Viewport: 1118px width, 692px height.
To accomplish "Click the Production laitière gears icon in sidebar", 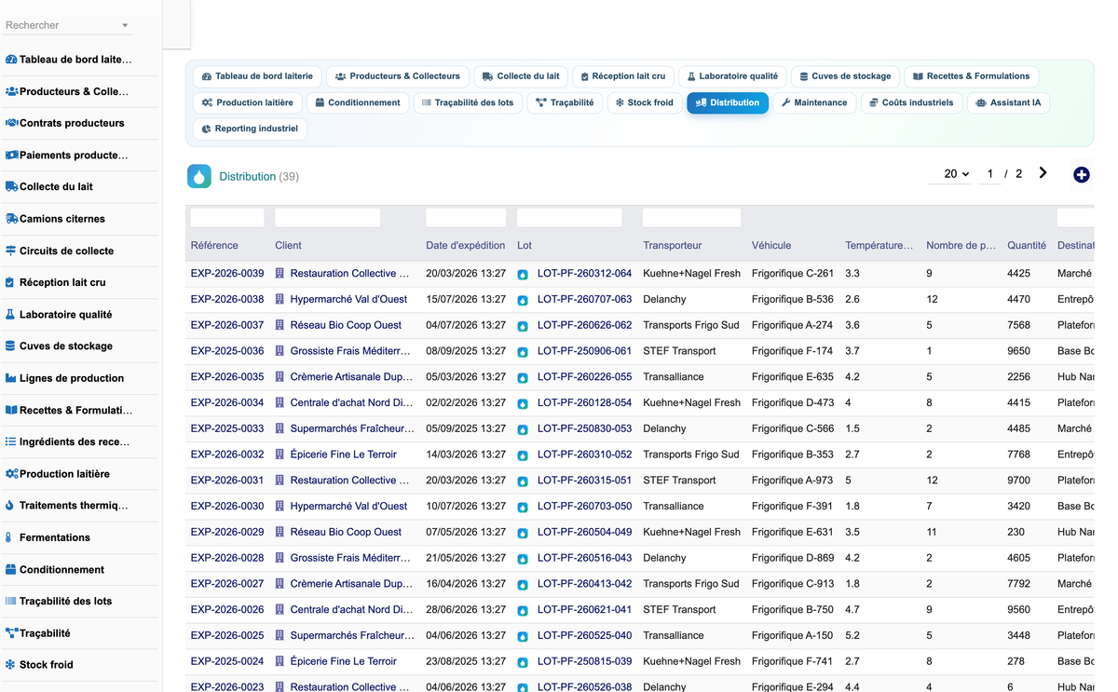I will click(x=11, y=474).
